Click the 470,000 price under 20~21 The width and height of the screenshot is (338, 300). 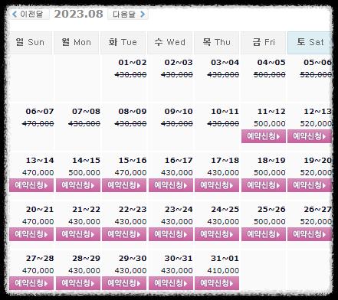tap(38, 222)
